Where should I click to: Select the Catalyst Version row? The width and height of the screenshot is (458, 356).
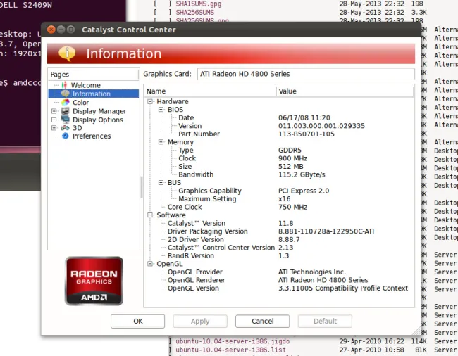279,223
